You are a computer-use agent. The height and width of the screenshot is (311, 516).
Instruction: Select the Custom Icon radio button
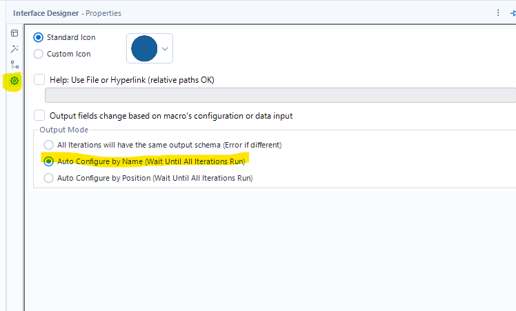39,54
